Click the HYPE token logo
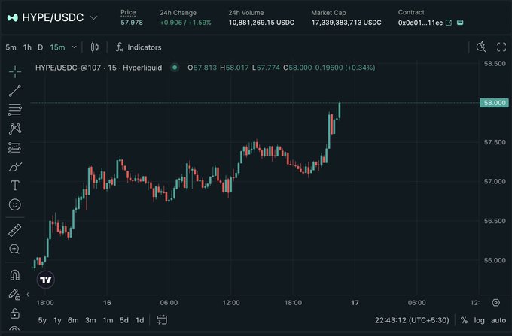This screenshot has width=512, height=336. pos(12,17)
